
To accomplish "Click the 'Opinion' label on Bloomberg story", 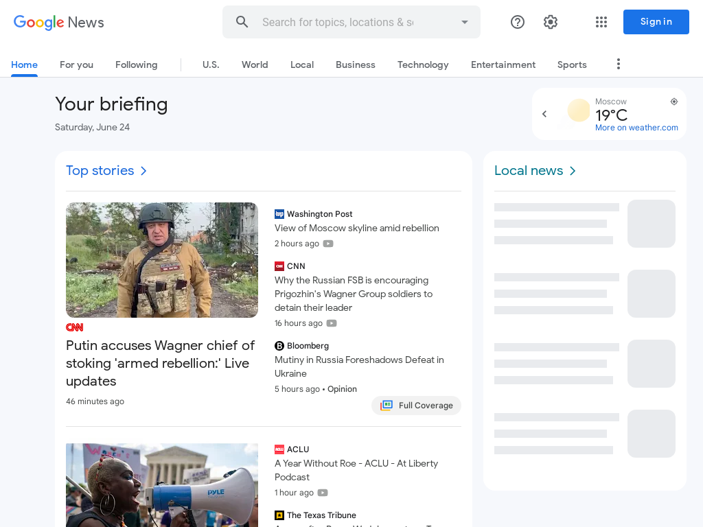I will point(342,389).
